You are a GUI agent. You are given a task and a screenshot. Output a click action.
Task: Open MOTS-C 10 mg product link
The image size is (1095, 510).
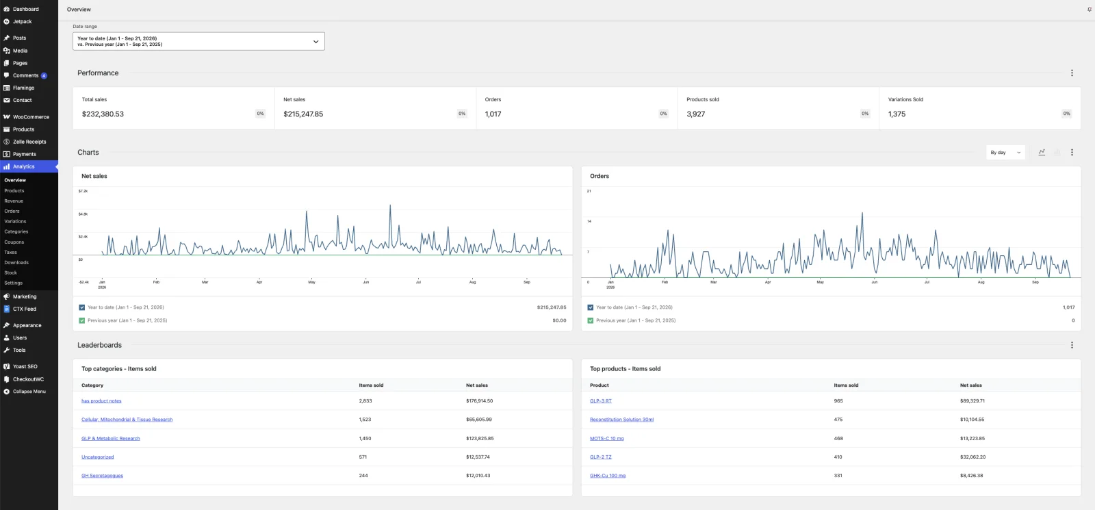tap(607, 438)
